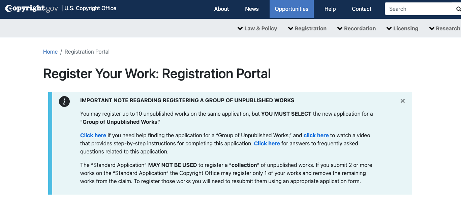Click the U.S. Copyright Office header text
This screenshot has height=201, width=461.
point(90,8)
